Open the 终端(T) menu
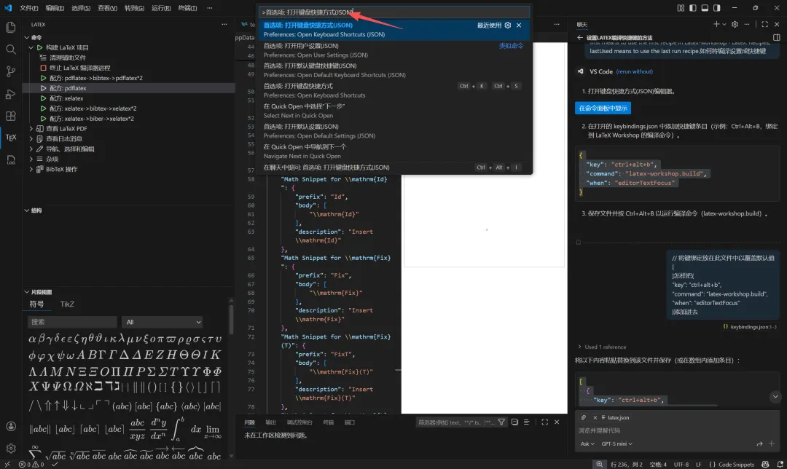Viewport: 787px width, 469px height. point(187,8)
